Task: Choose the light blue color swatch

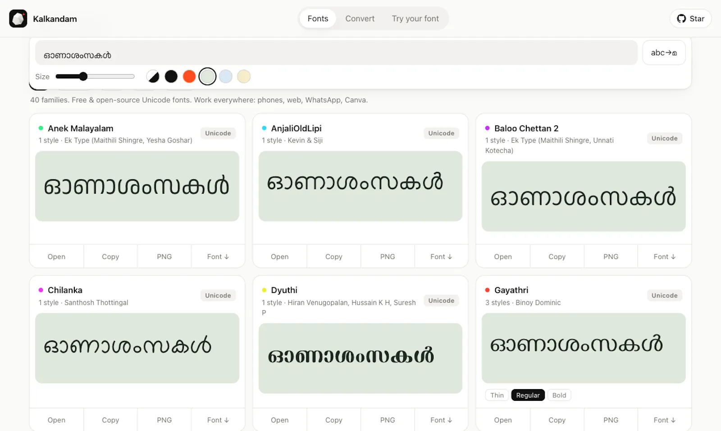Action: (x=226, y=77)
